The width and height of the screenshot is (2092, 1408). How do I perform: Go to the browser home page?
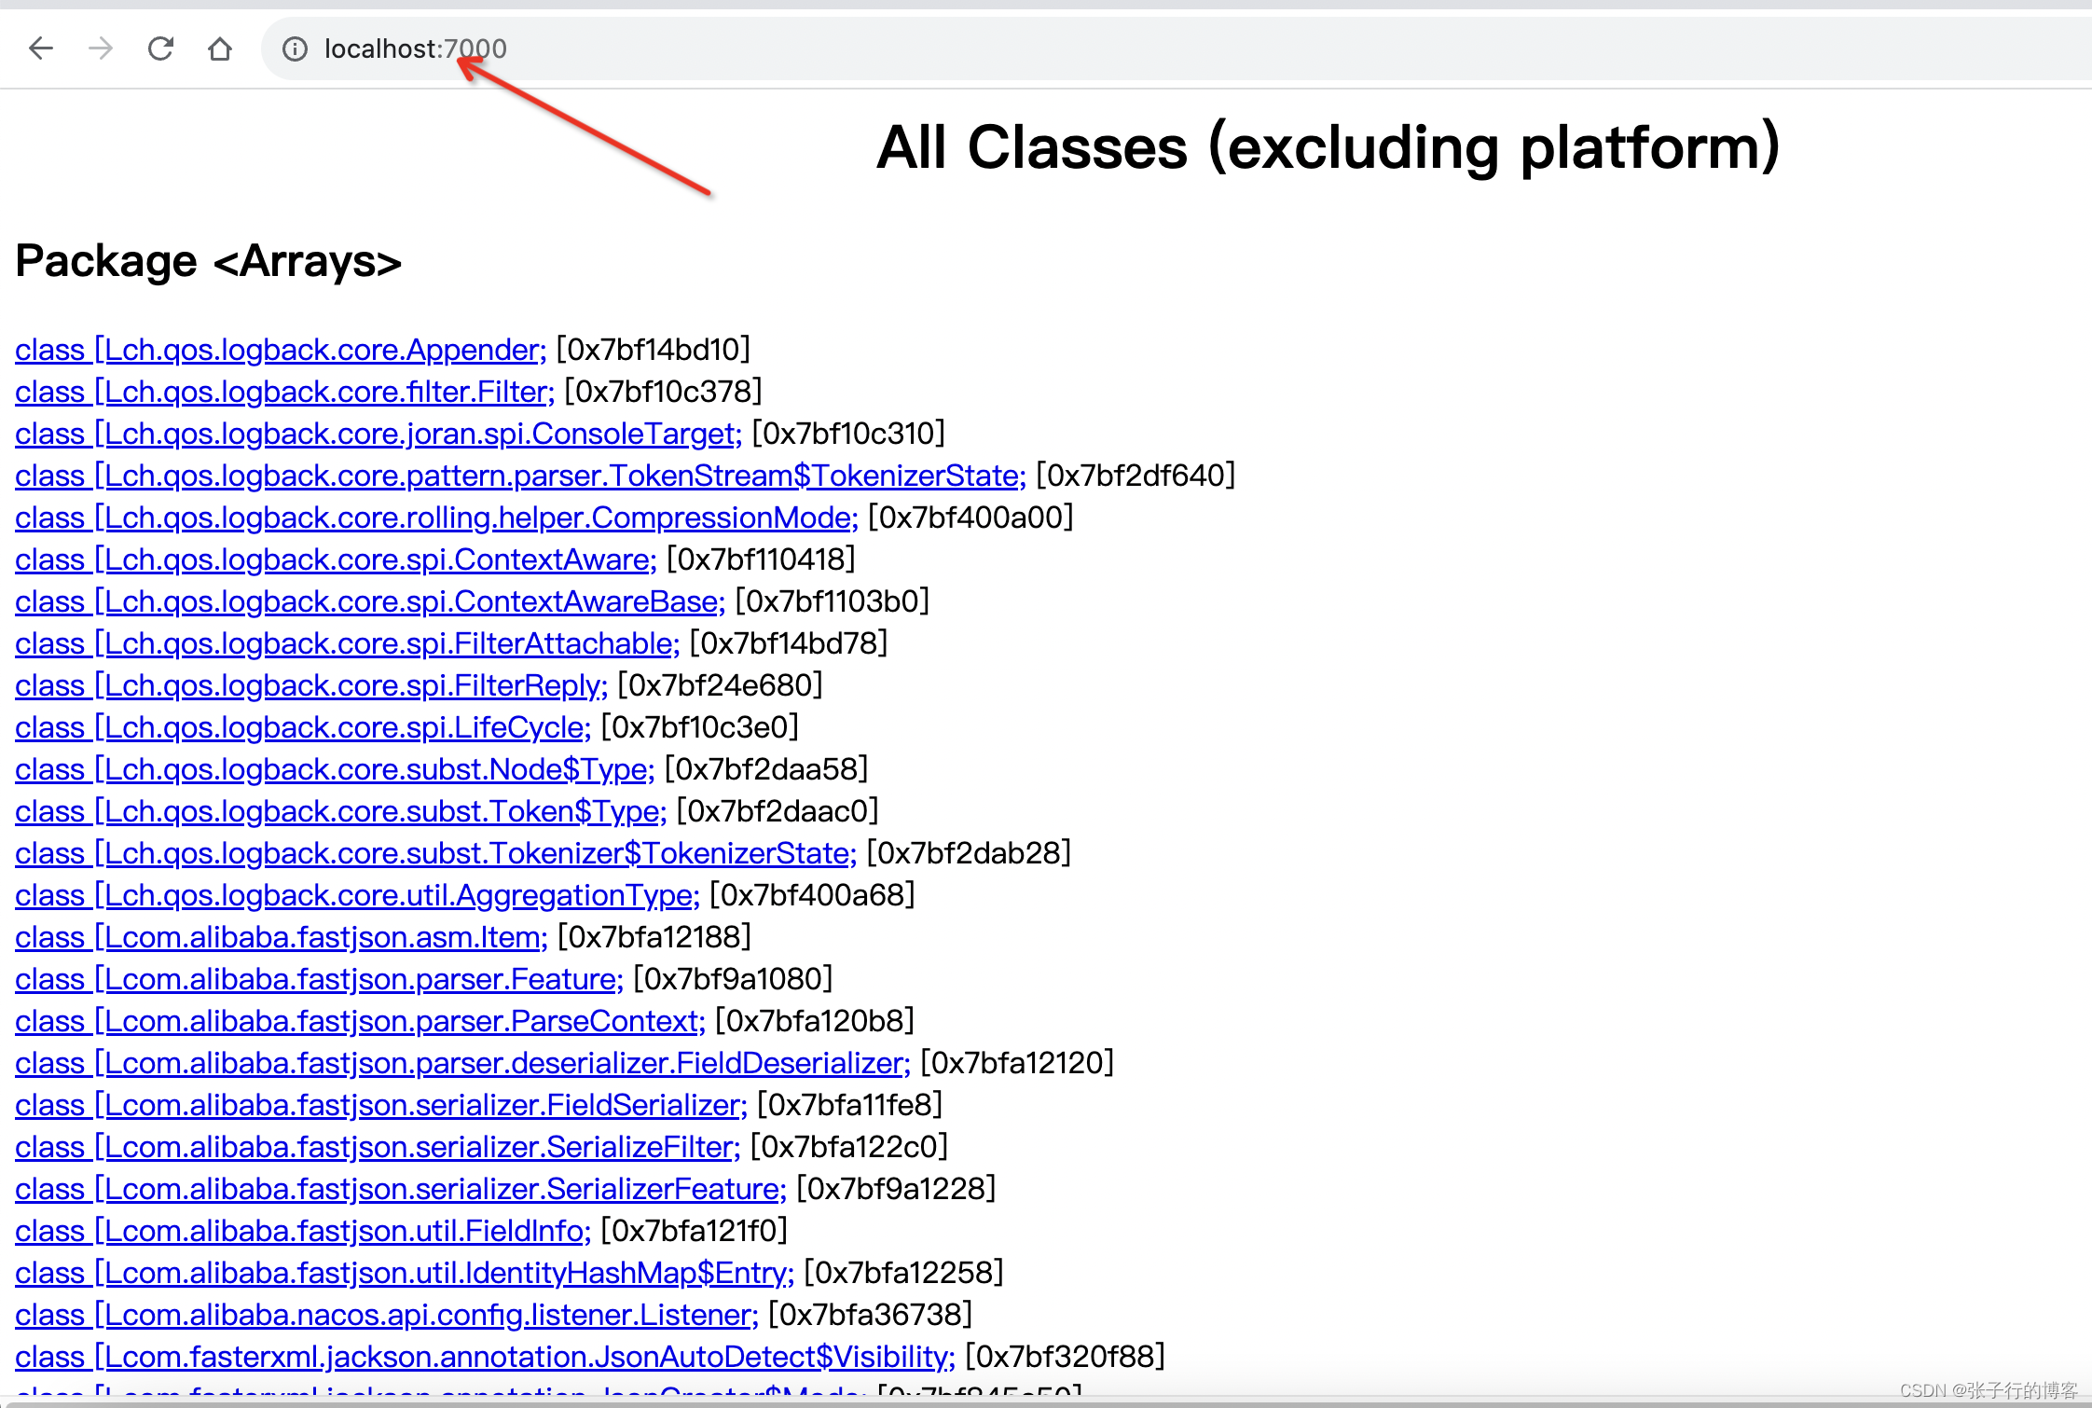point(220,48)
